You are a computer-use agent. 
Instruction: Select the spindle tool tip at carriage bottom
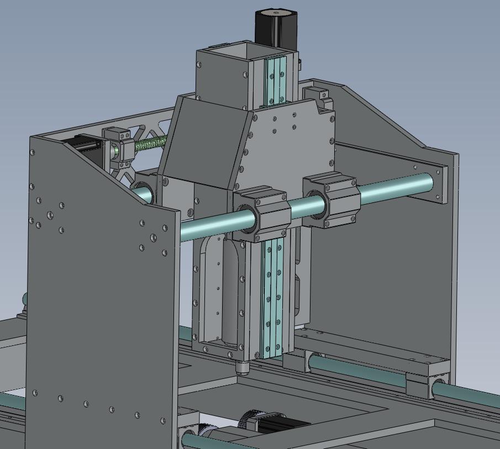(241, 367)
